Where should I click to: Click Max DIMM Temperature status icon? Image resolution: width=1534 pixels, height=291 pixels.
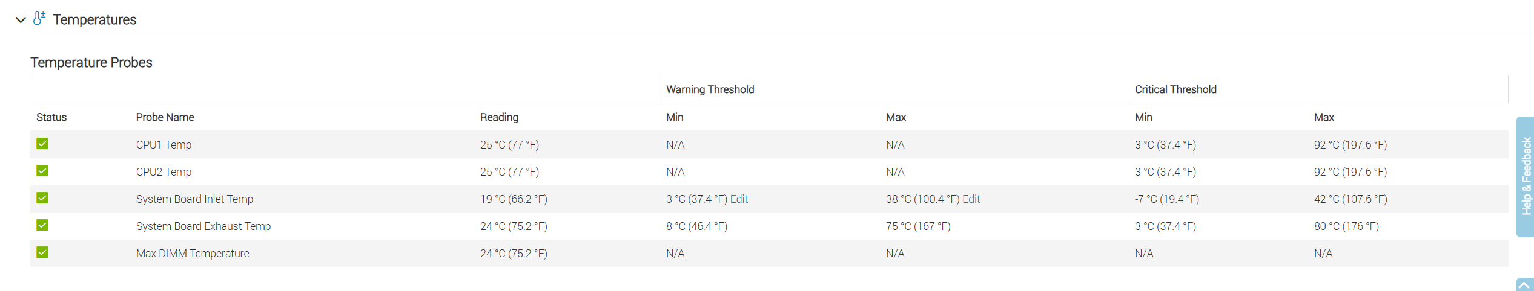pyautogui.click(x=42, y=252)
